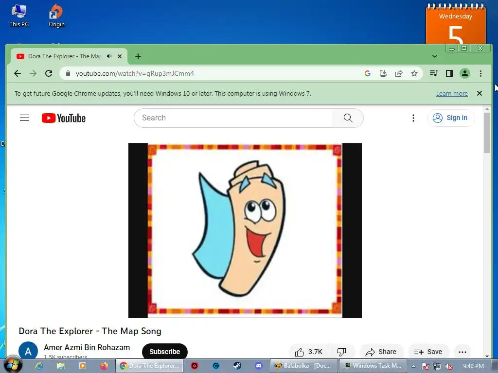498x373 pixels.
Task: Open the Chrome profile avatar
Action: click(x=464, y=74)
